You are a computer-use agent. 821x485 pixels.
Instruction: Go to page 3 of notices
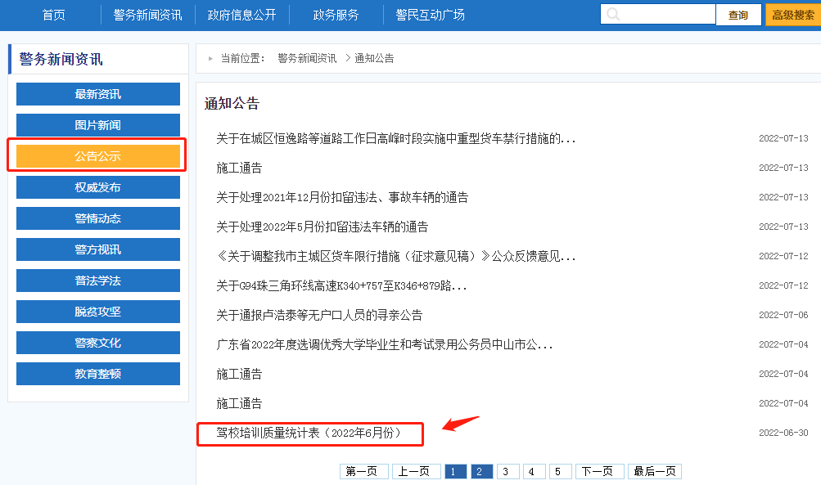click(507, 471)
